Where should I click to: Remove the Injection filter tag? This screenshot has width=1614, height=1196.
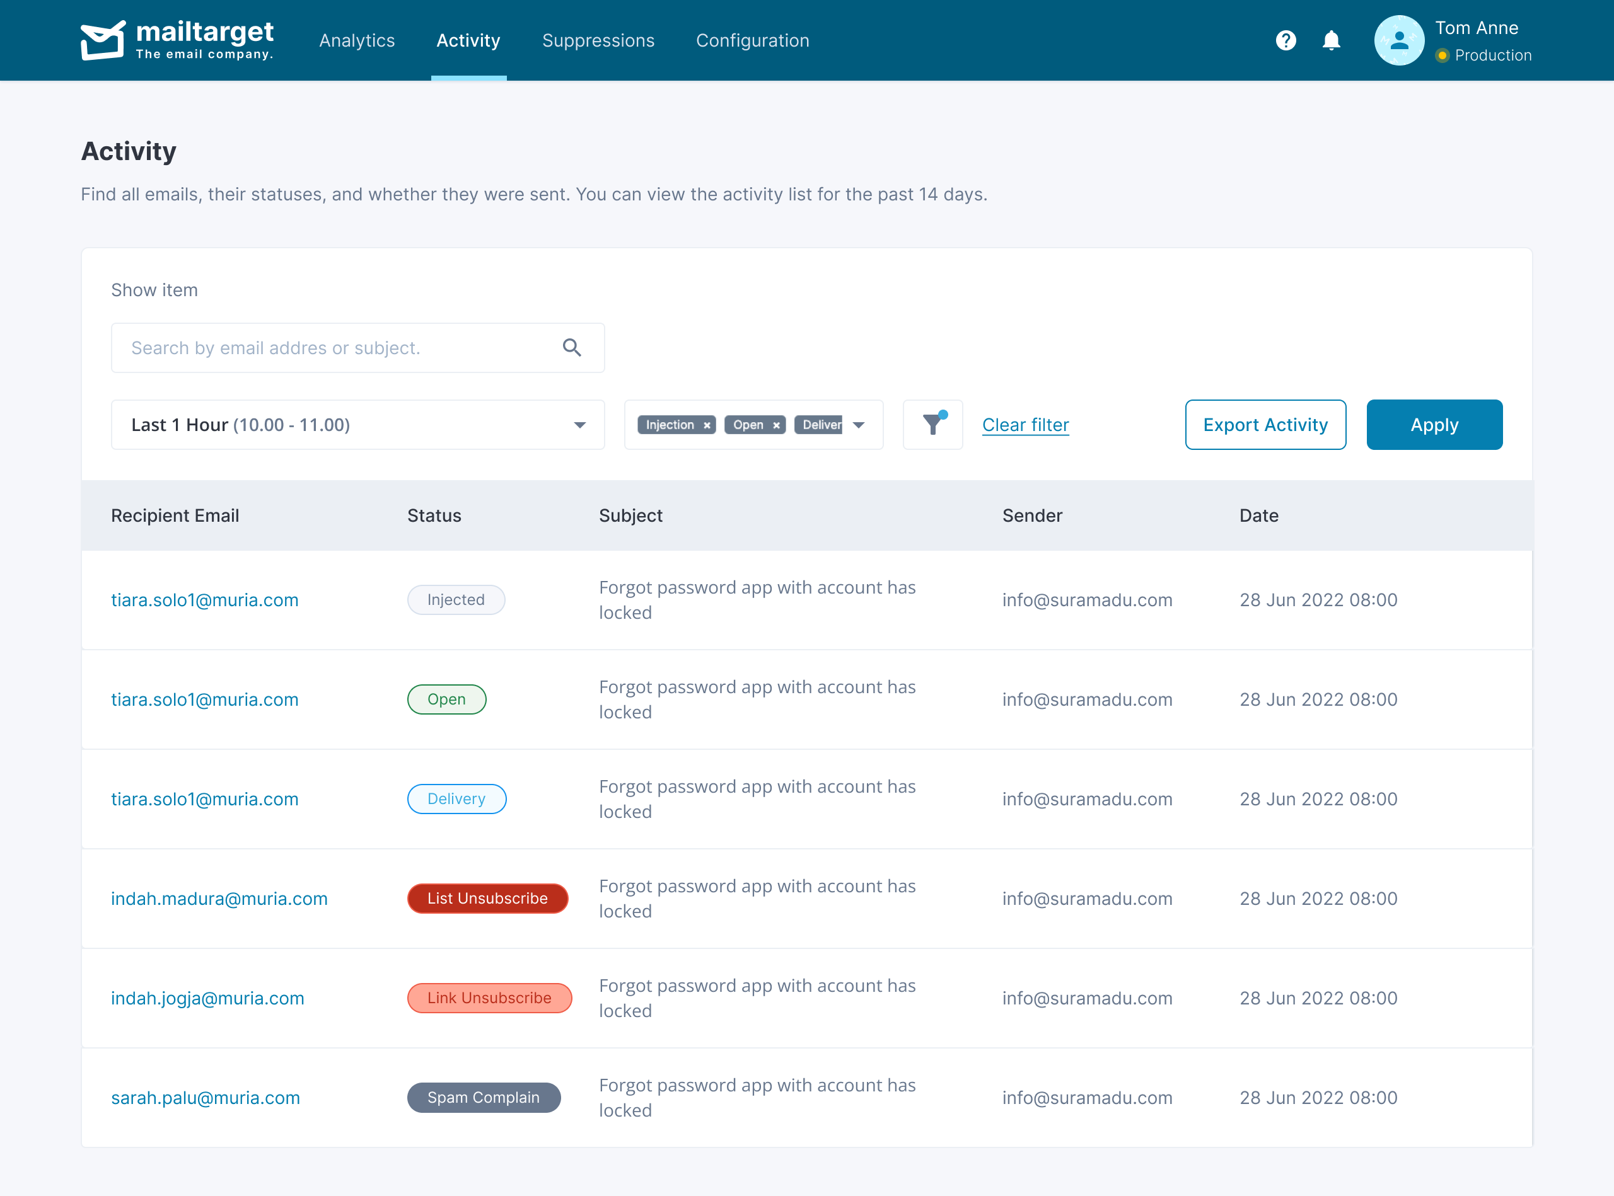707,426
